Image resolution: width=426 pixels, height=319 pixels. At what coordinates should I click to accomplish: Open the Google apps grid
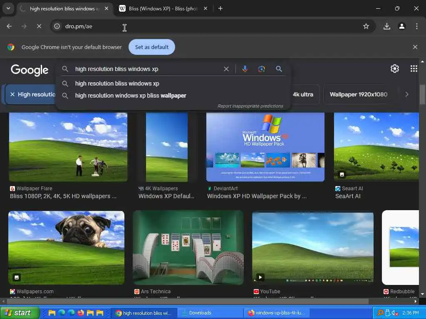(x=414, y=69)
